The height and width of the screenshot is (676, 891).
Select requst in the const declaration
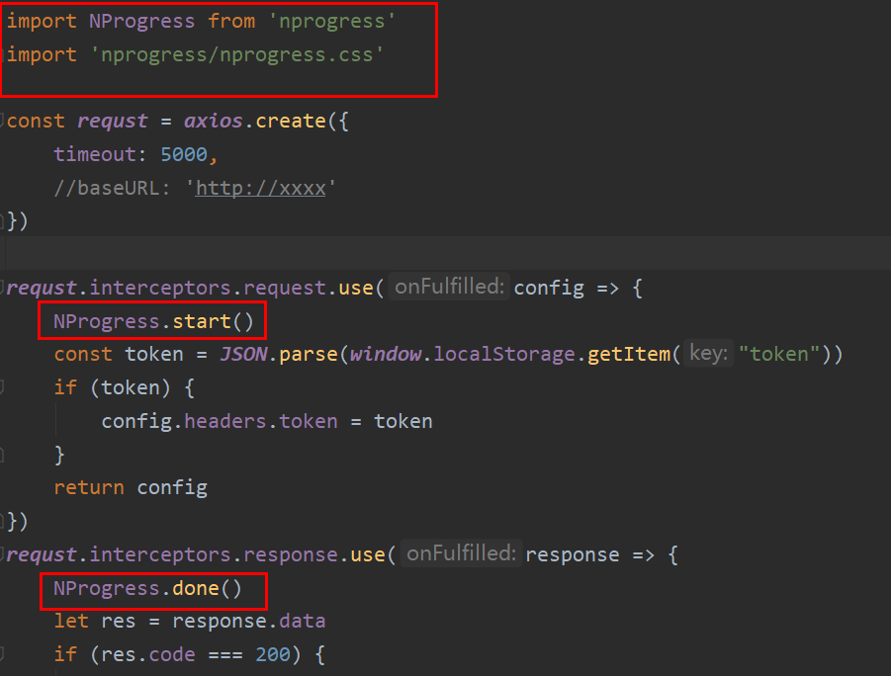tap(112, 121)
